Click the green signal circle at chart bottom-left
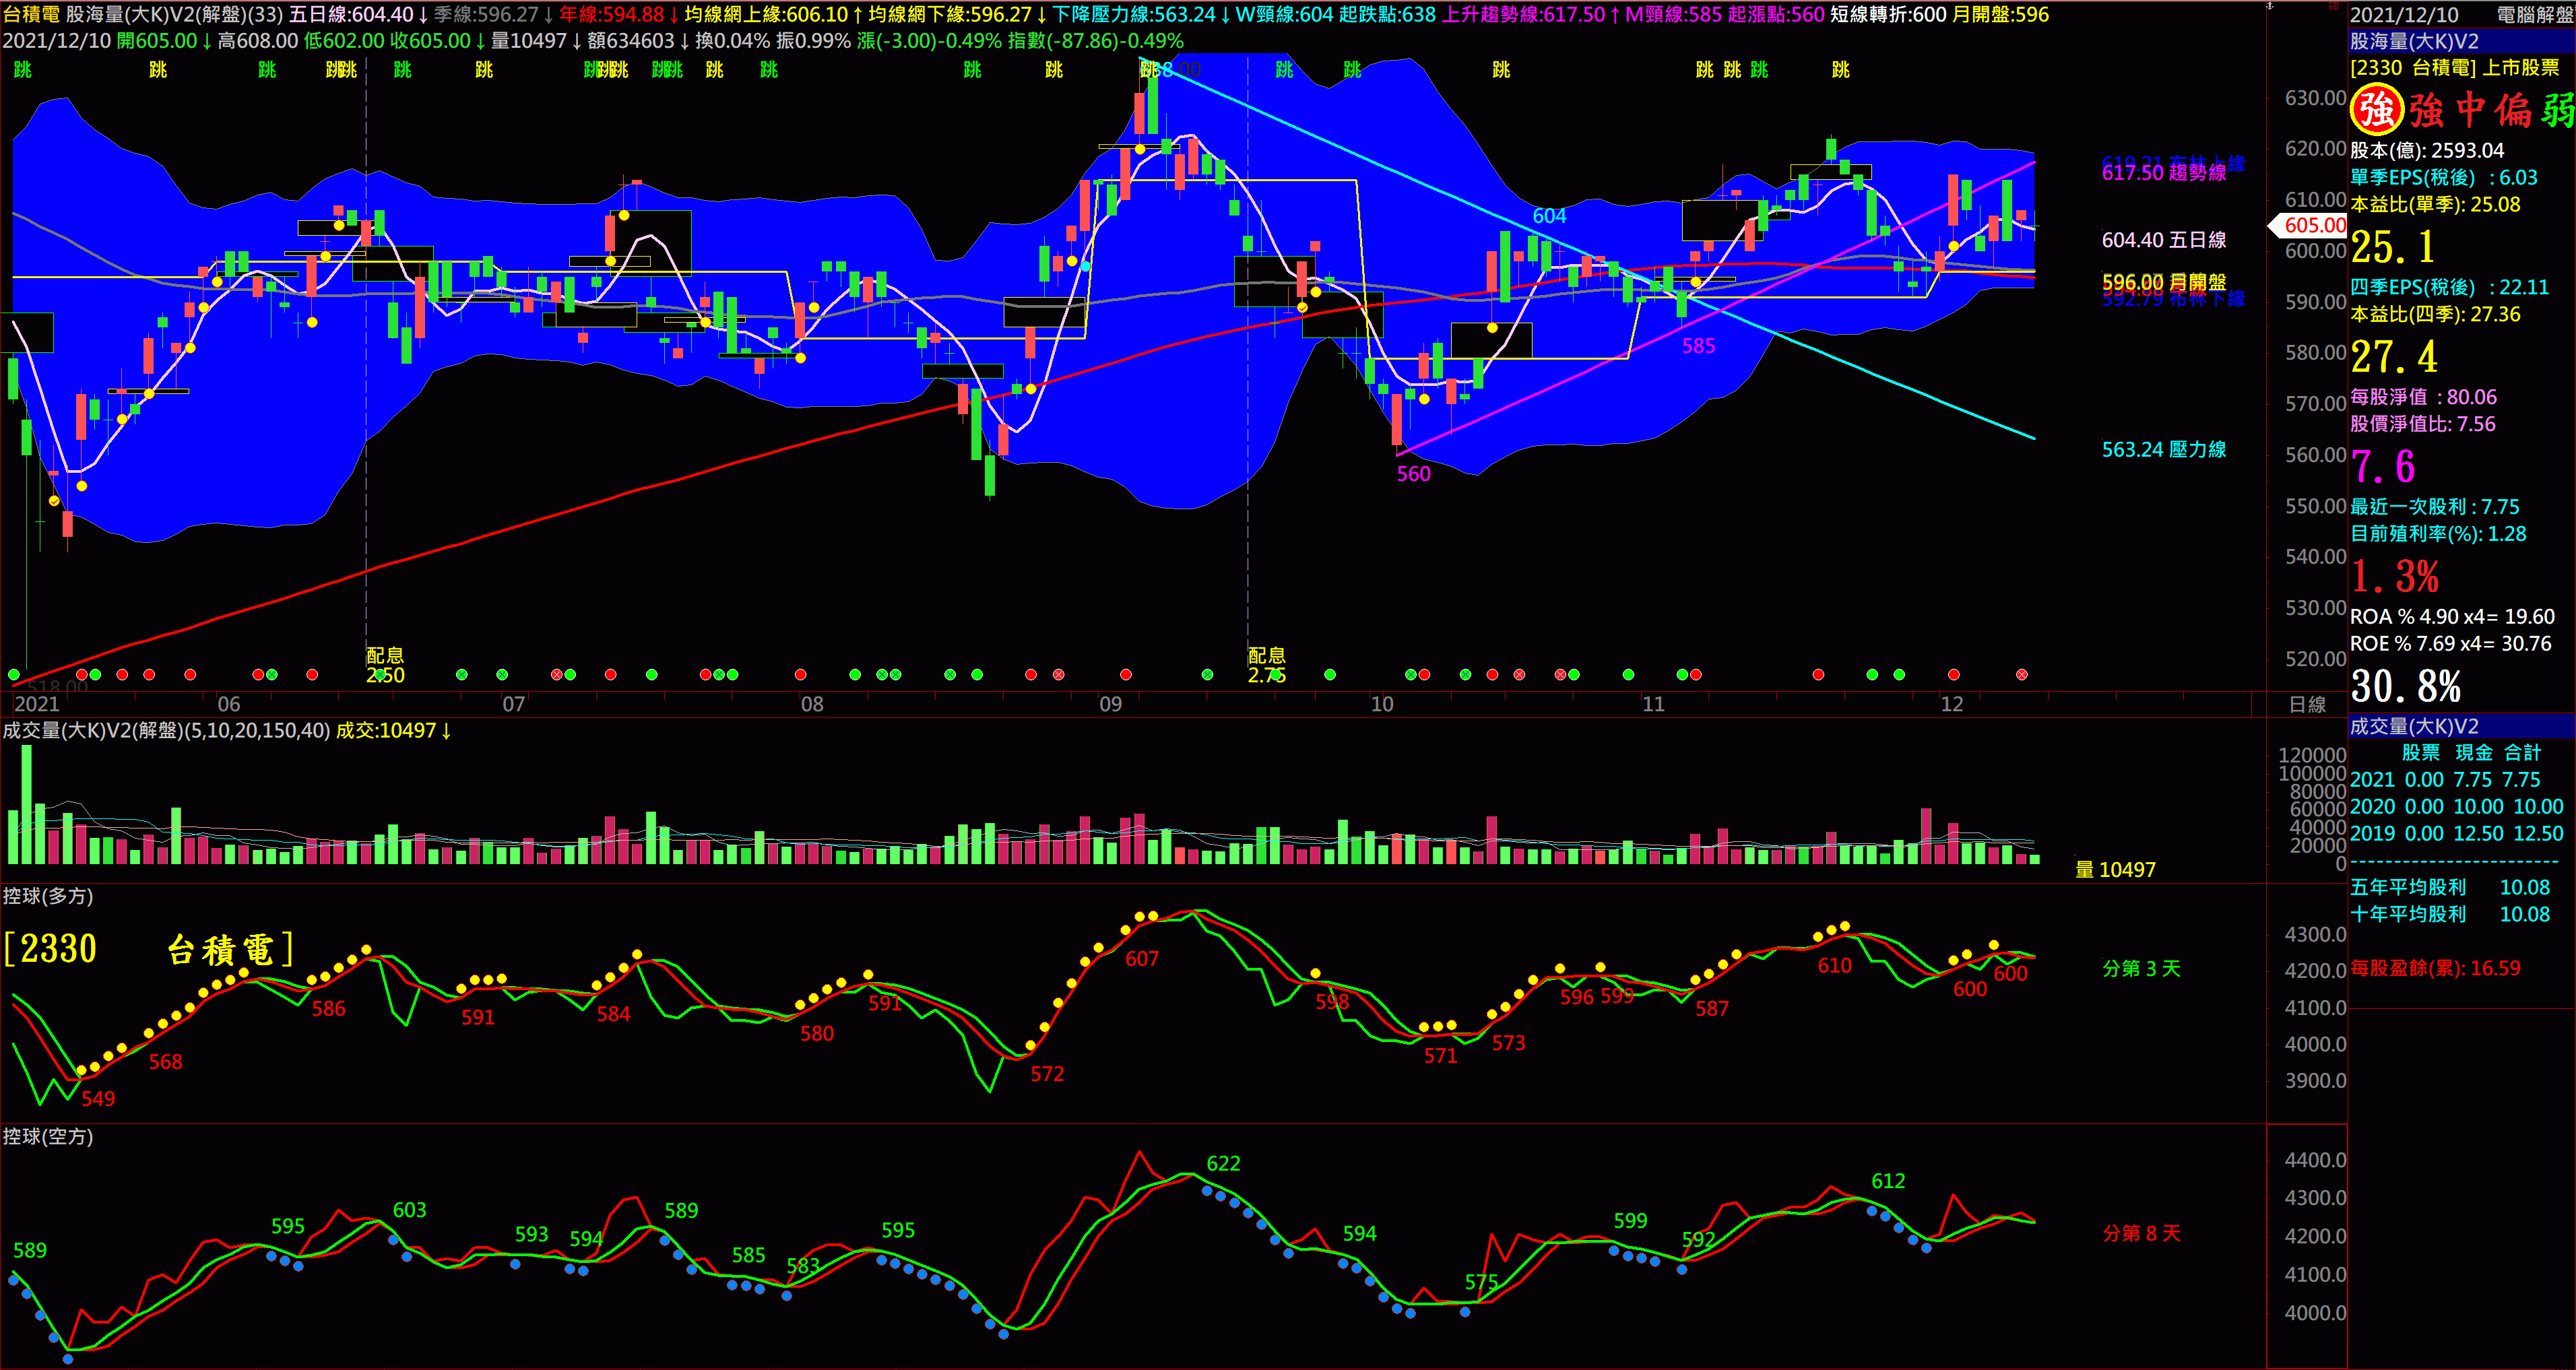2576x1370 pixels. point(14,675)
